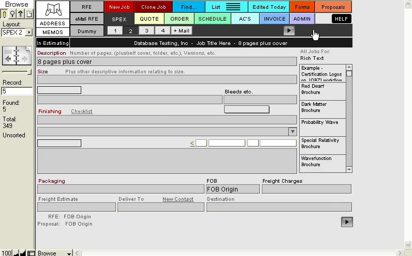The height and width of the screenshot is (256, 412).
Task: Open the QUOTE tab
Action: click(x=149, y=19)
